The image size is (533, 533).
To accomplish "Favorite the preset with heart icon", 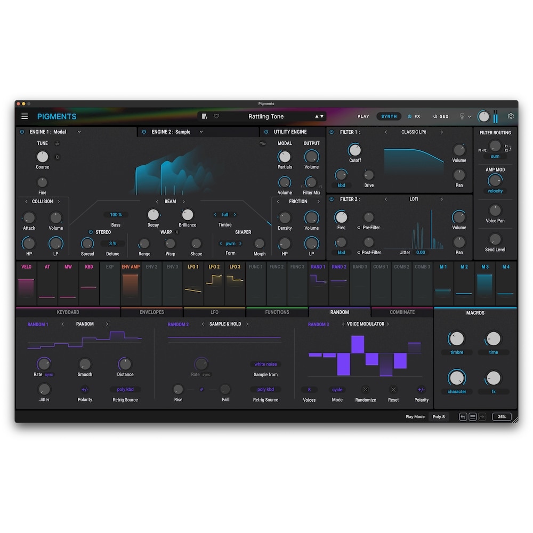I will [216, 116].
